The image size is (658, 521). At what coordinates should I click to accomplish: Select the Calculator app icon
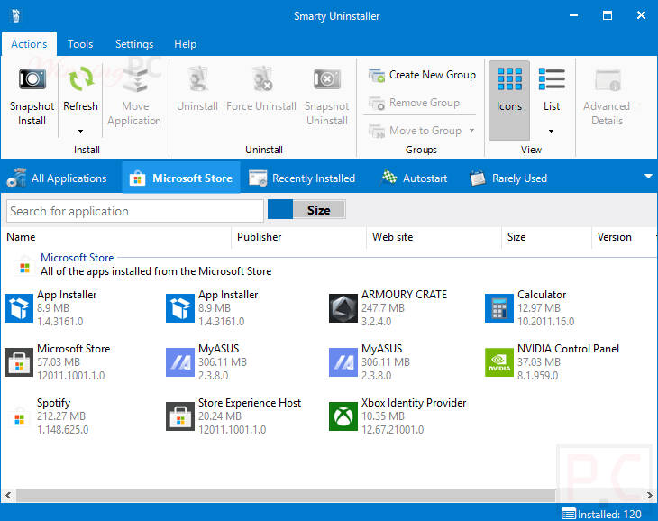coord(499,308)
